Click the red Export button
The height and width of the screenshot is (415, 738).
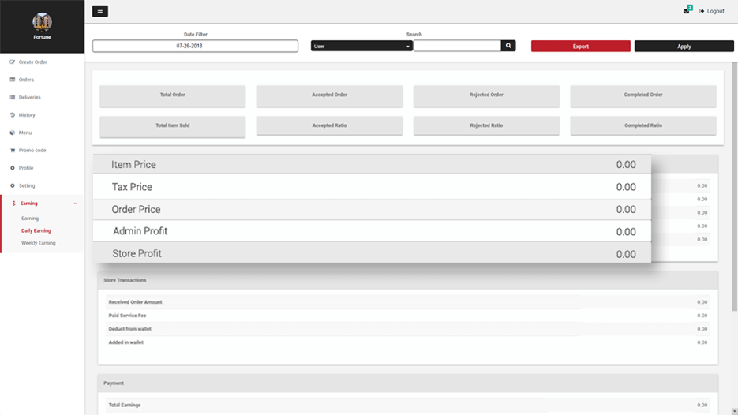coord(581,46)
